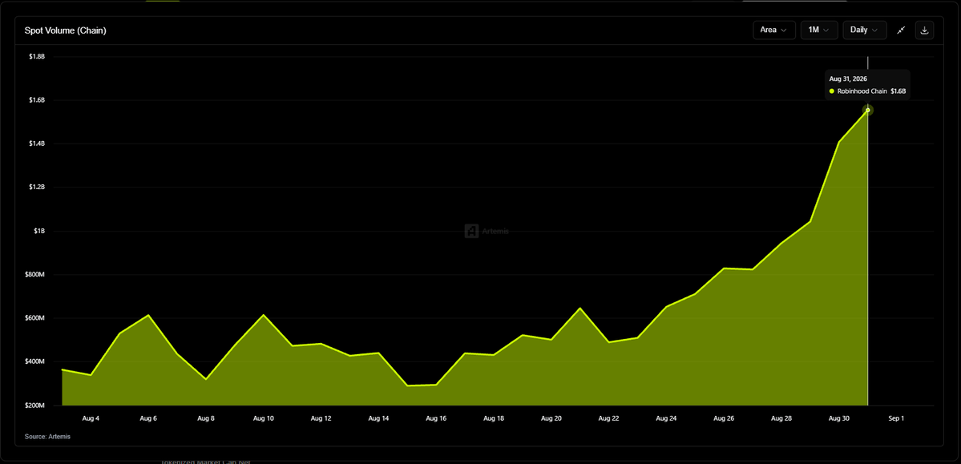
Task: Click the Aug 18 axis label
Action: (x=494, y=418)
